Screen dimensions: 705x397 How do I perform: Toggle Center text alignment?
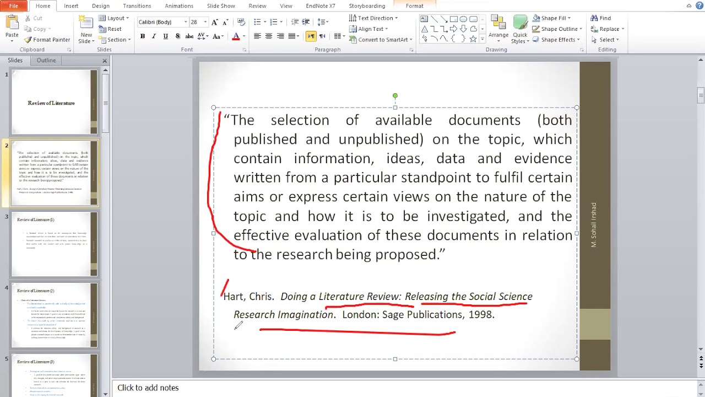point(269,36)
